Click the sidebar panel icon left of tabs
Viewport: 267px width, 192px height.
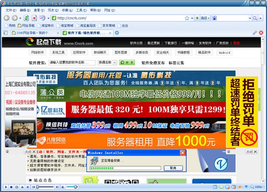tap(6, 33)
